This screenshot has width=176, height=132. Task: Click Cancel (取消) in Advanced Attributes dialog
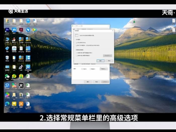pos(109,61)
